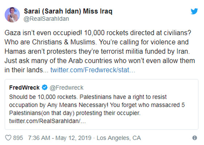This screenshot has height=145, width=204.
Task: Open FredWreck display name in quoted tweet
Action: 24,88
